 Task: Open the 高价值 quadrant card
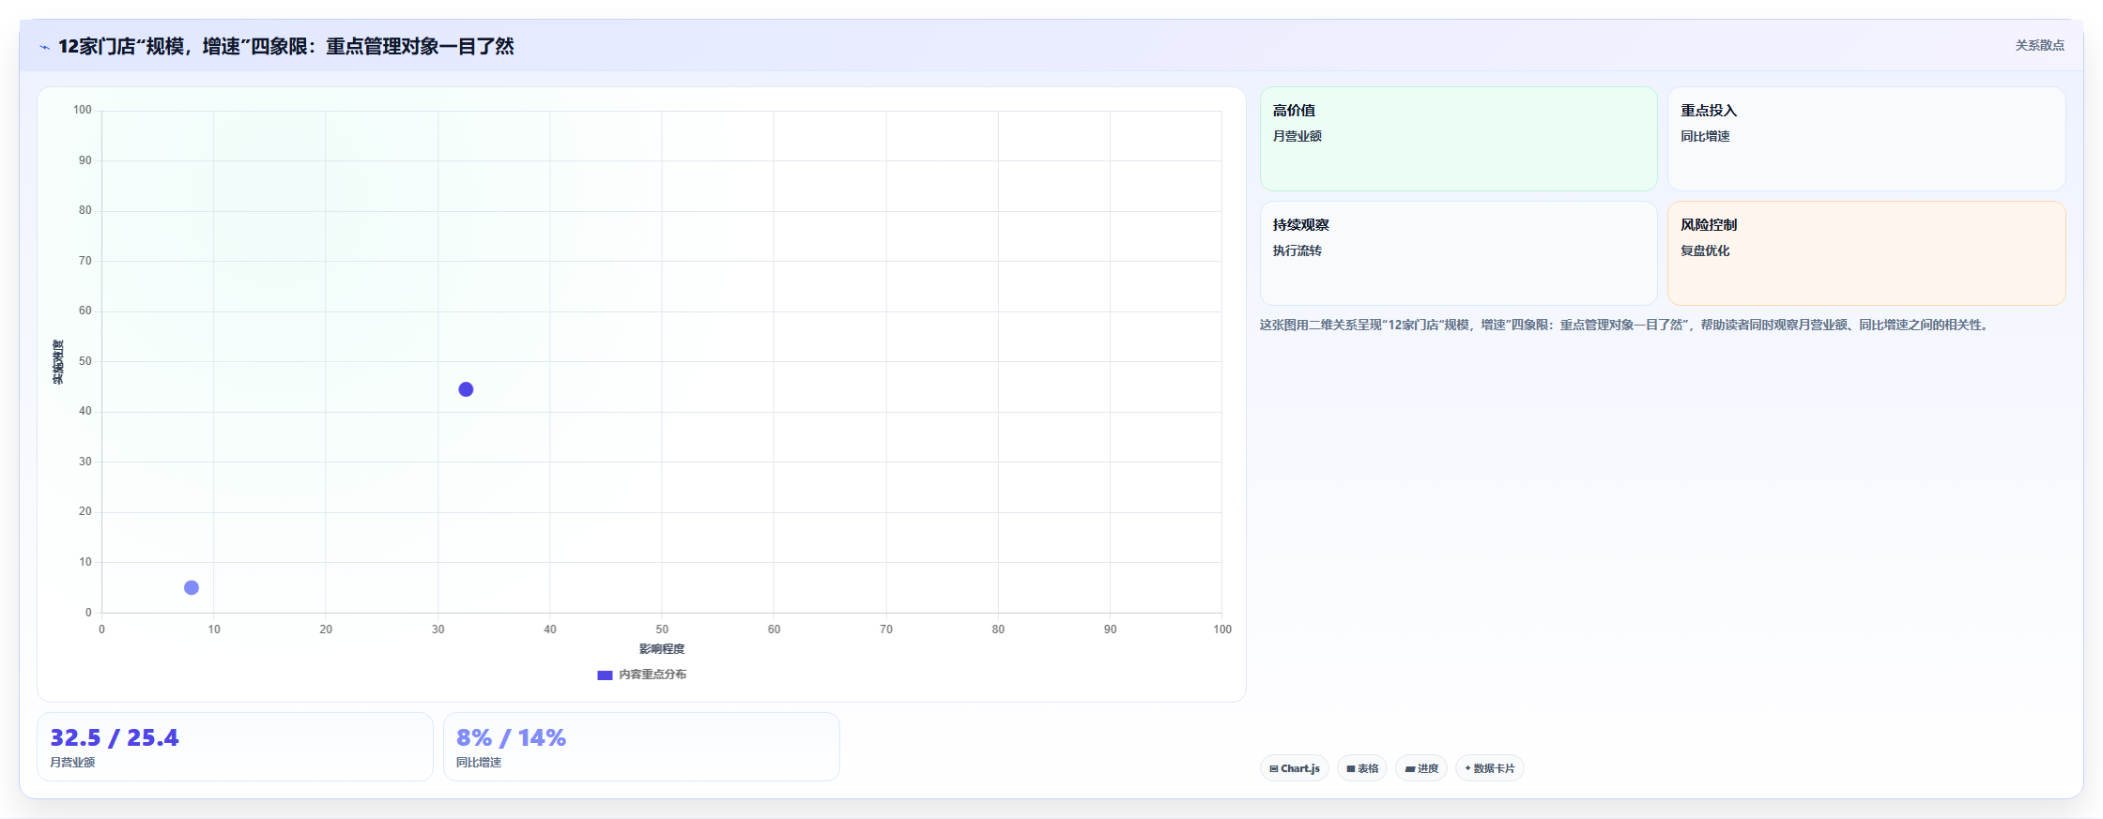pyautogui.click(x=1459, y=139)
